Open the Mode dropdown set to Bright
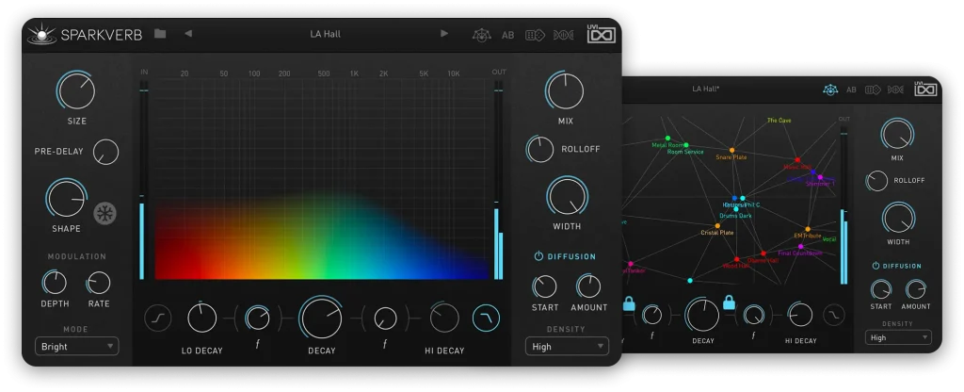 coord(77,346)
